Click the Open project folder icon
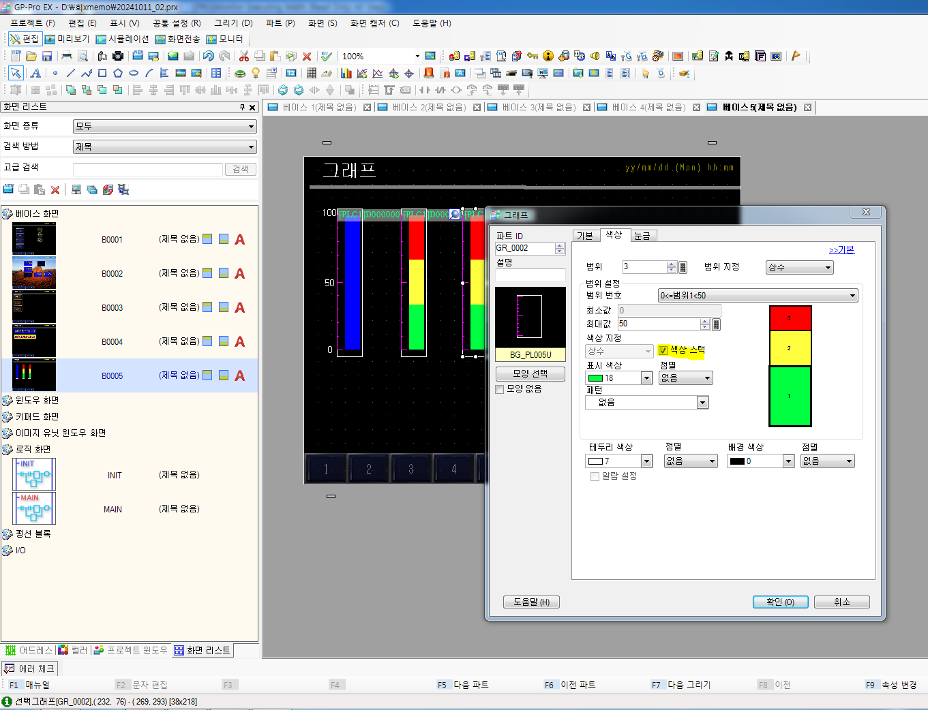Viewport: 928px width, 710px height. 31,56
